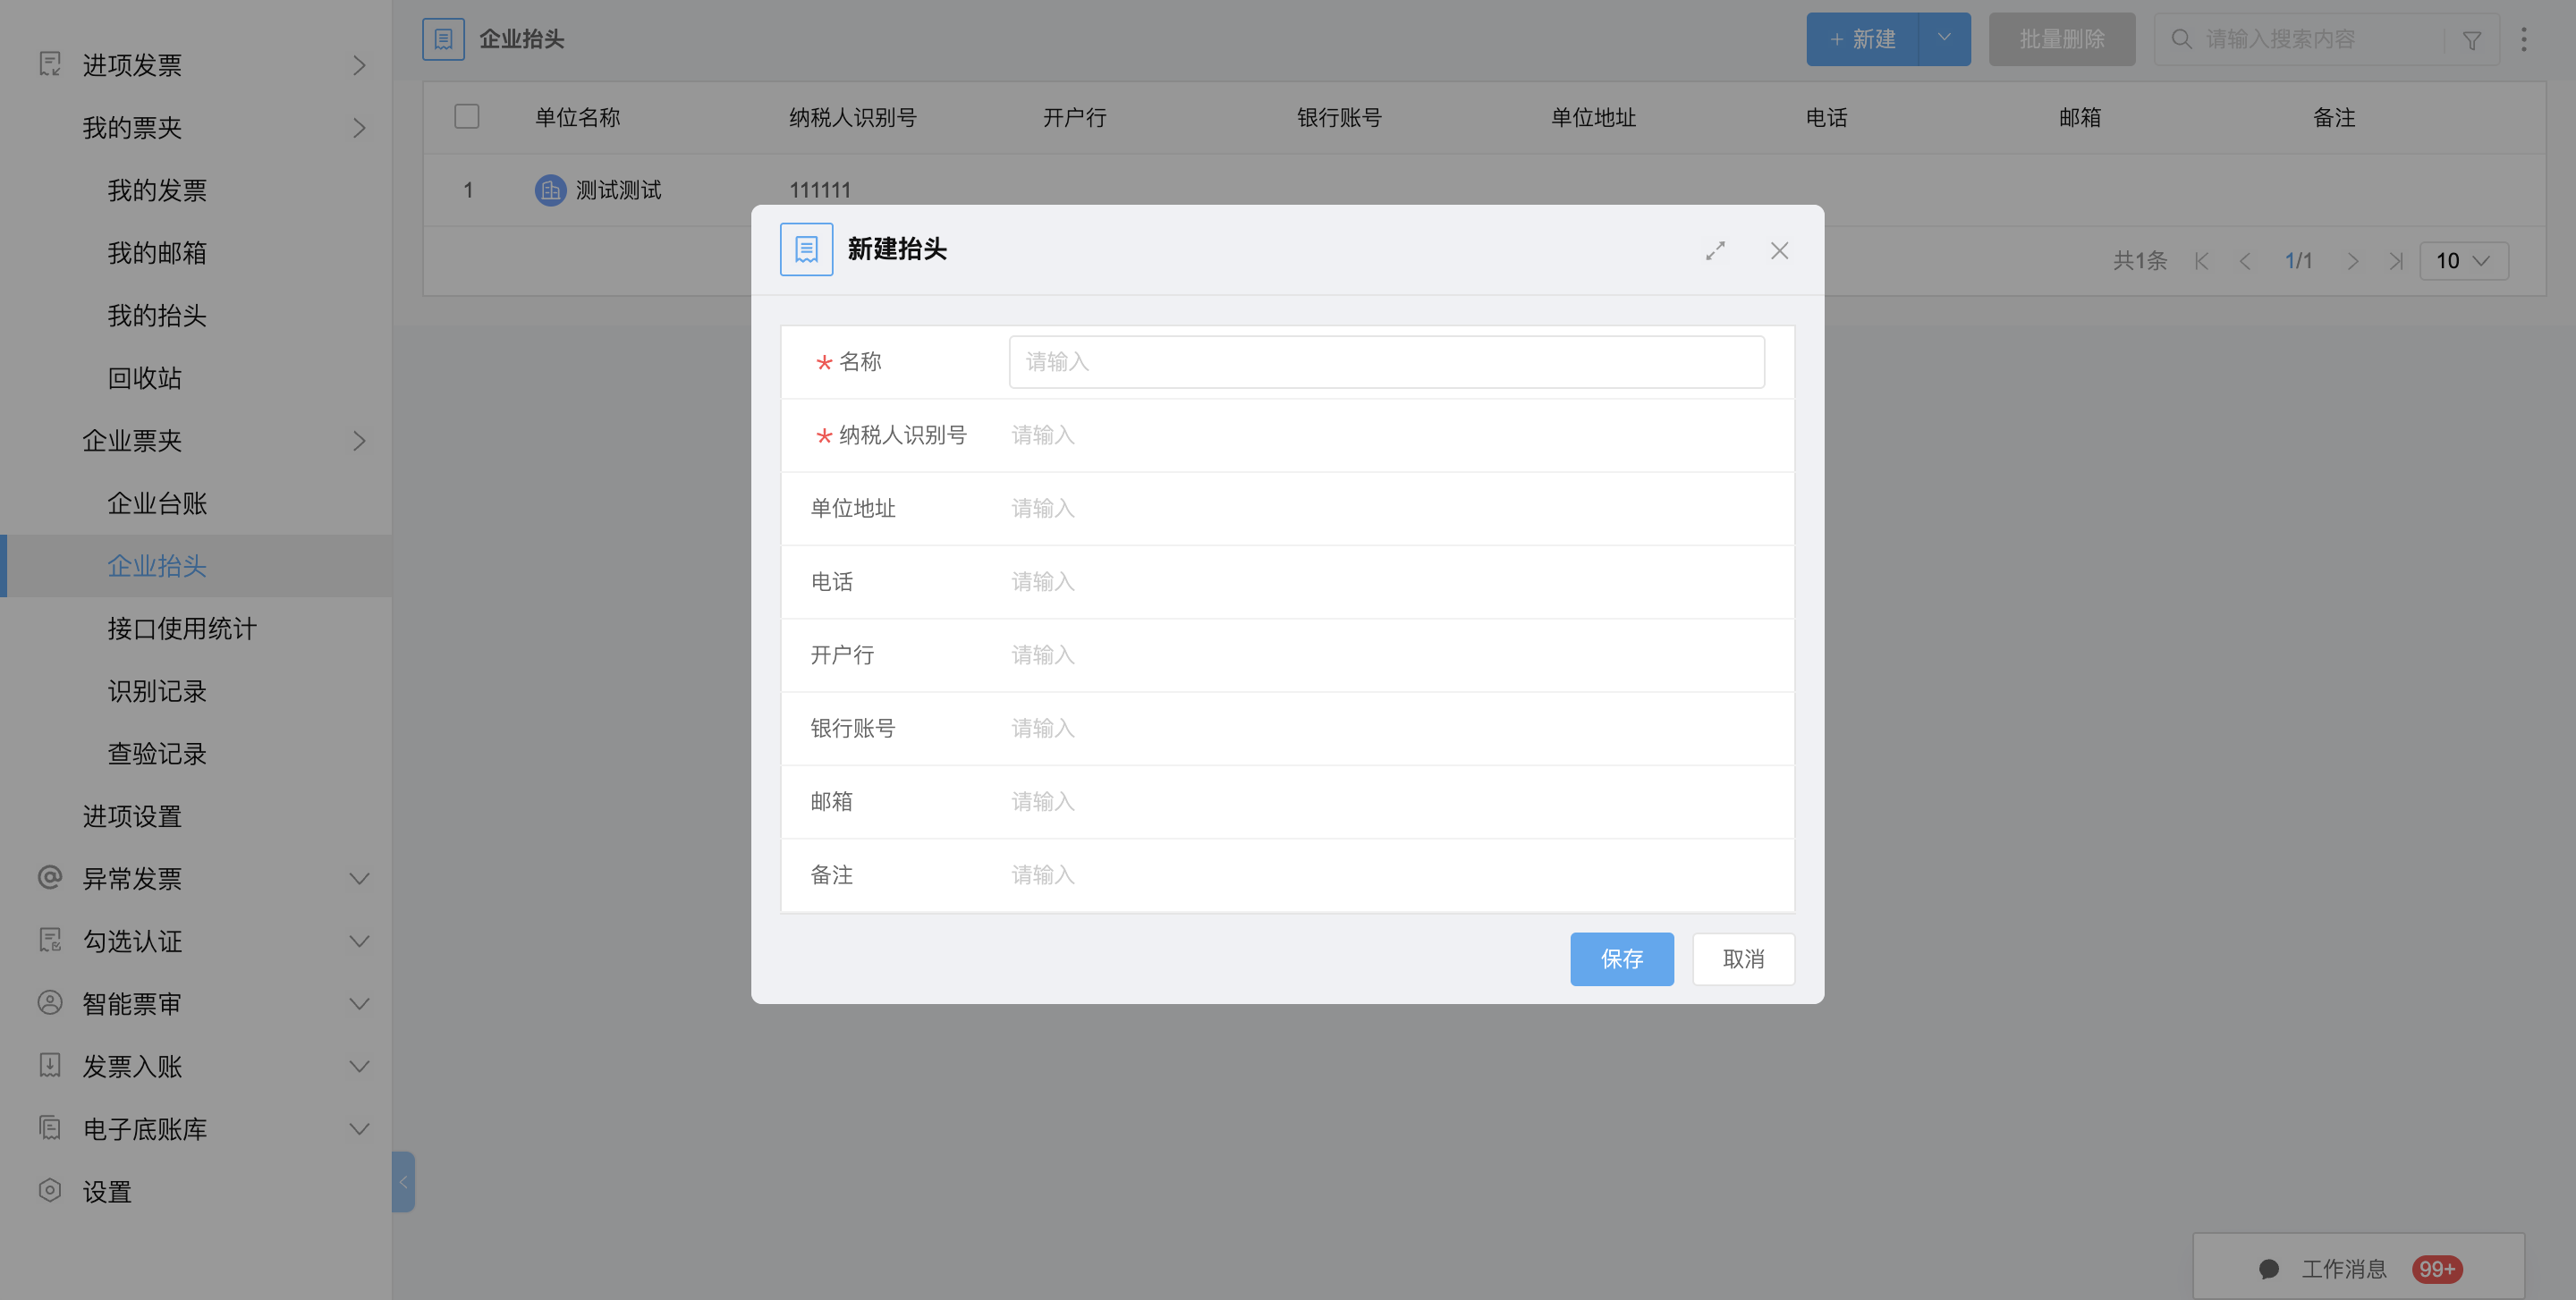Expand the 勾选认证 section
The height and width of the screenshot is (1300, 2576).
[359, 941]
